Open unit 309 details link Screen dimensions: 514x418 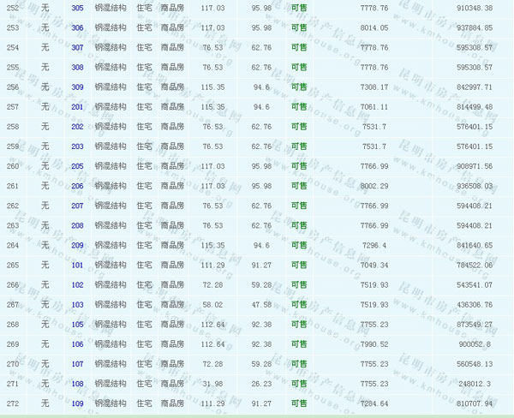(77, 87)
